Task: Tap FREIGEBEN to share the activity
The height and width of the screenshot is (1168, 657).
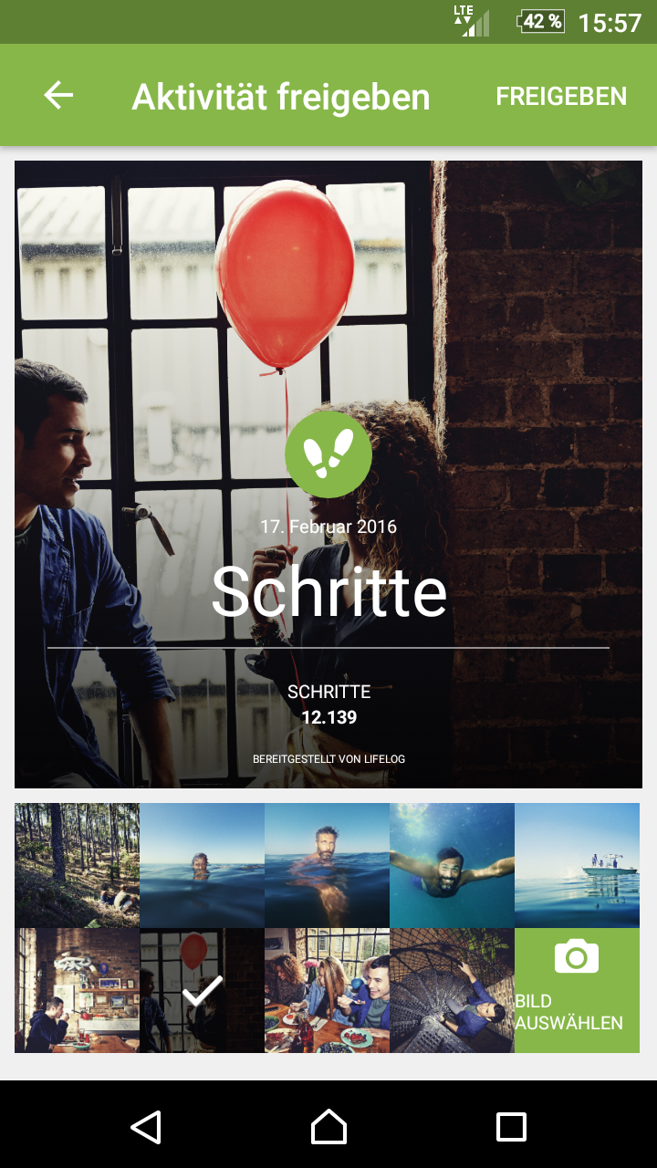Action: pos(561,96)
